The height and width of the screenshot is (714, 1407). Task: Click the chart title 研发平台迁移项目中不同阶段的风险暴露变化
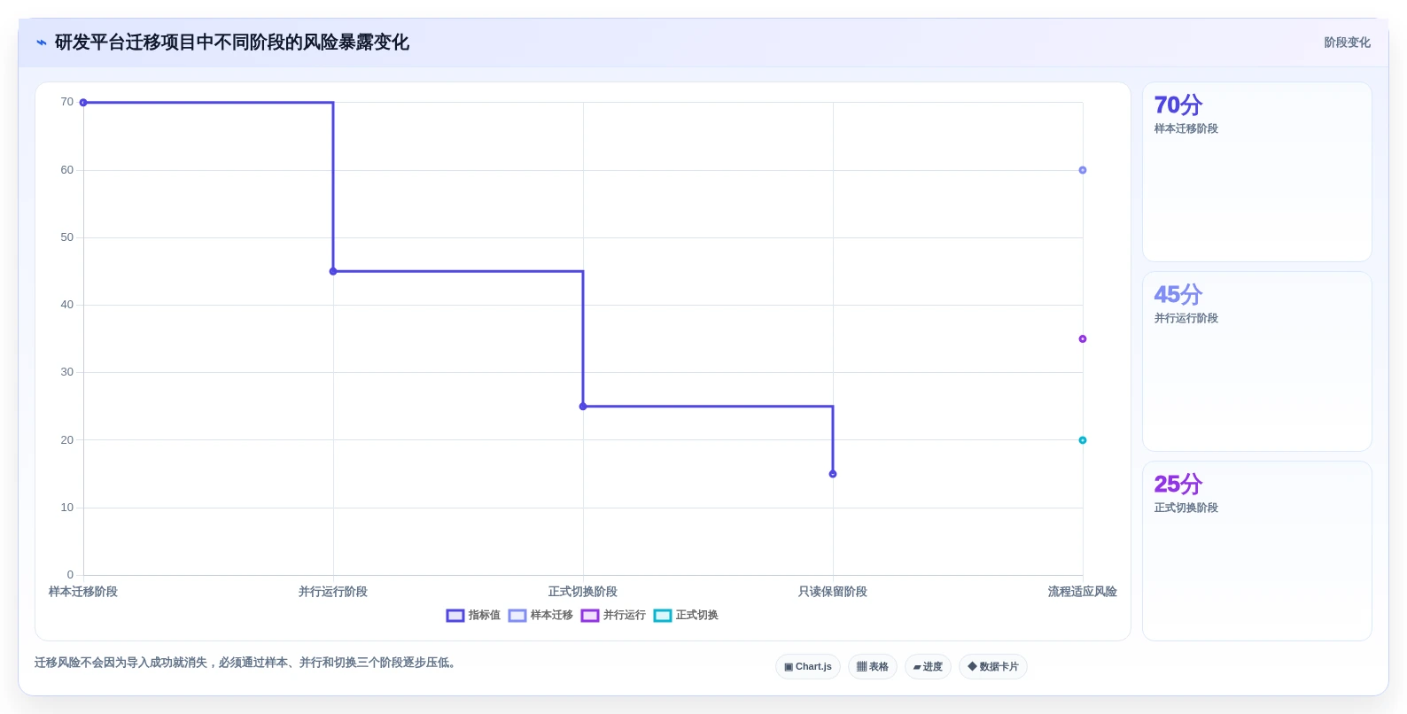pyautogui.click(x=232, y=43)
